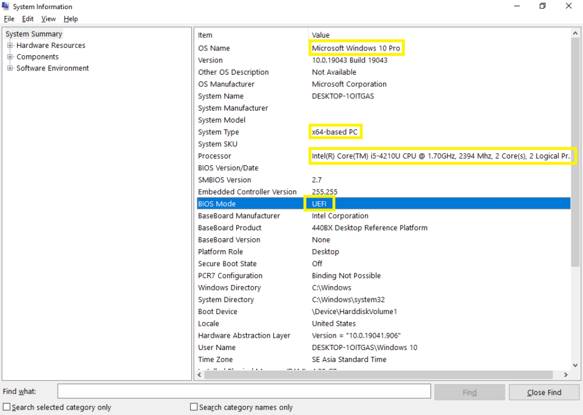Screen dimensions: 583x415
Task: Select the BIOS Version/Date row
Action: pyautogui.click(x=383, y=168)
